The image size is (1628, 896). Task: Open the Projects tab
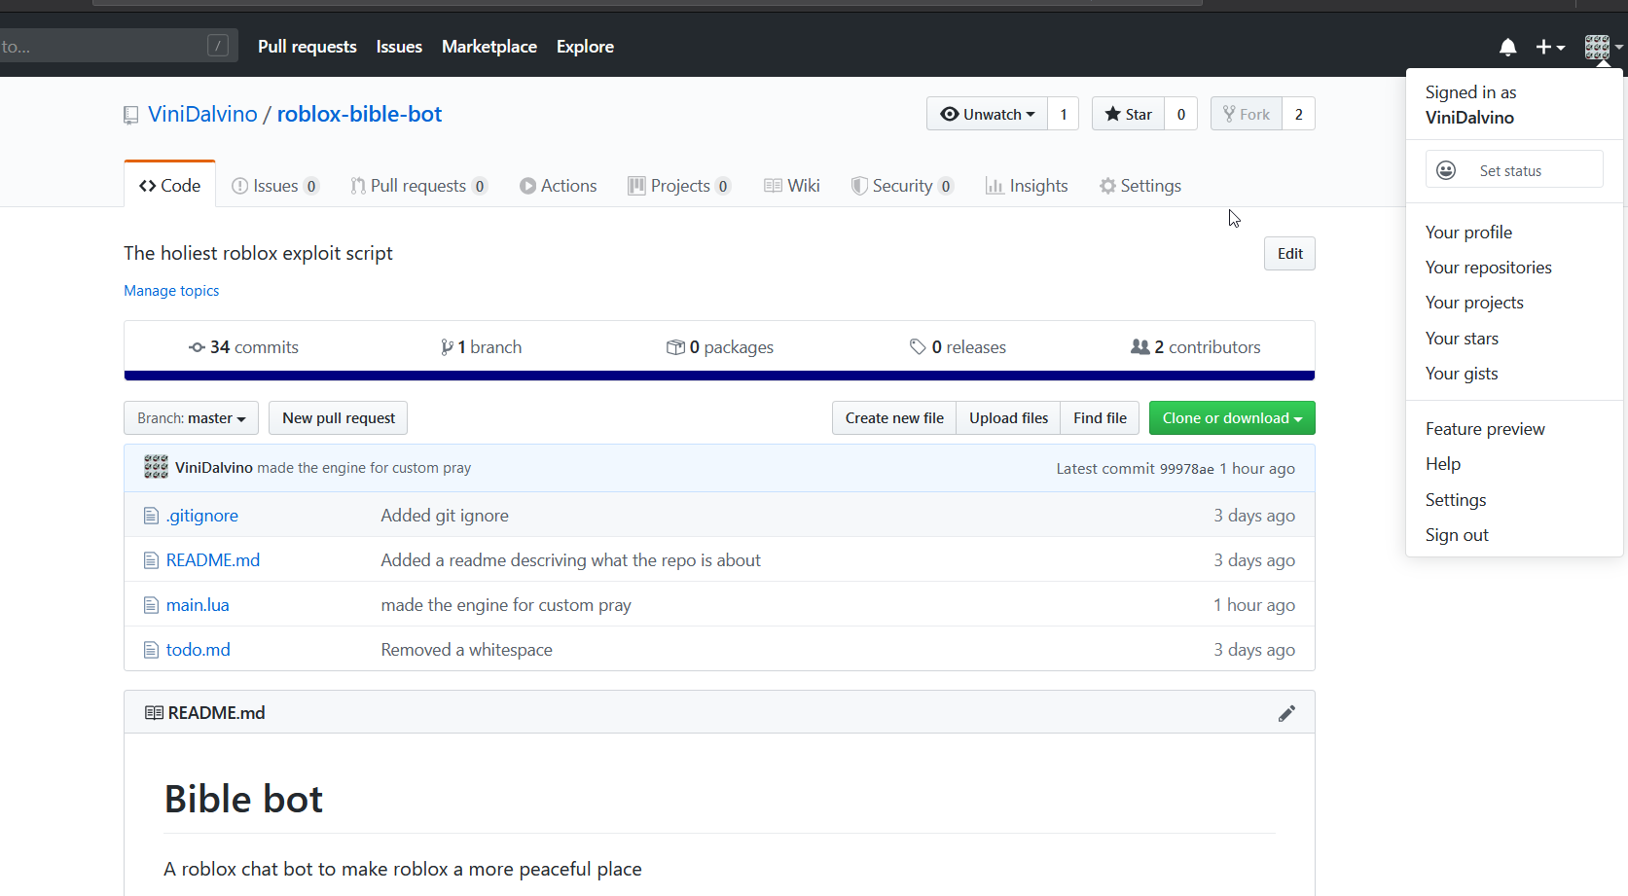pyautogui.click(x=679, y=186)
